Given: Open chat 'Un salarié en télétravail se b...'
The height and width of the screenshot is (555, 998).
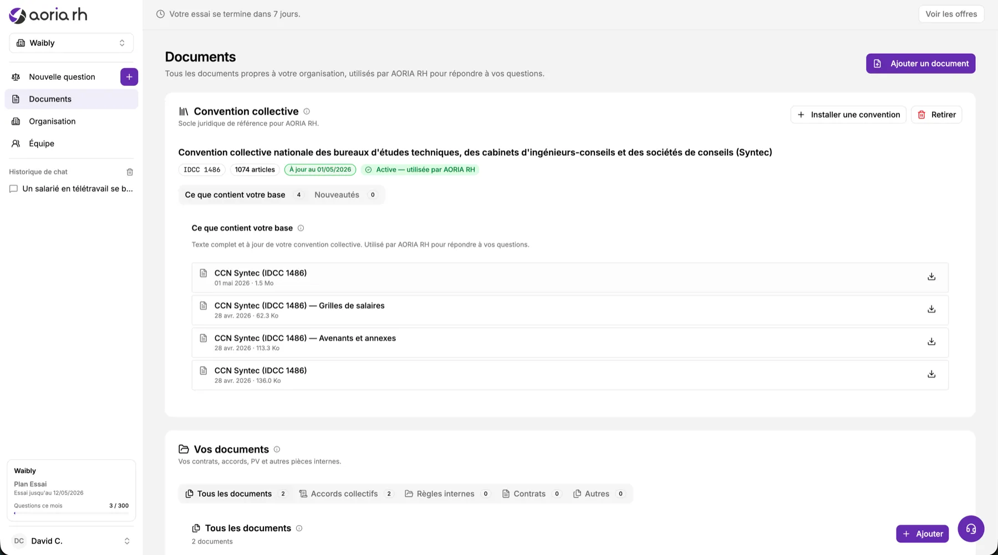Looking at the screenshot, I should (71, 189).
